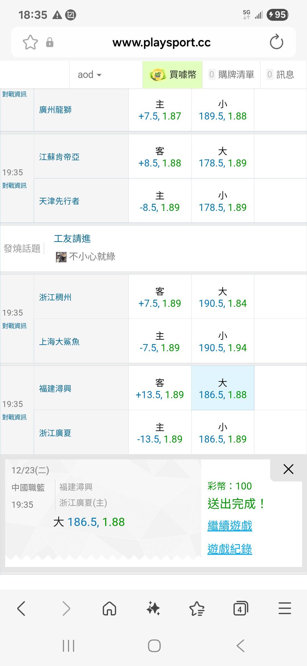This screenshot has height=666, width=307.
Task: Close the bet confirmation popup
Action: 288,469
